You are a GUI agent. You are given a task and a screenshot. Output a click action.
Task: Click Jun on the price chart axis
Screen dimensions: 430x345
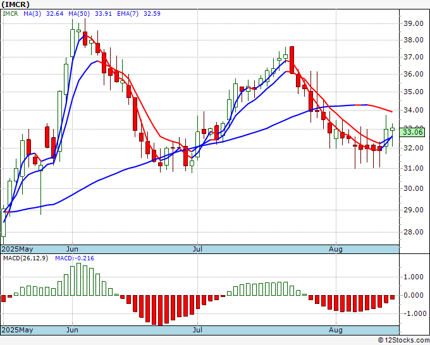(72, 249)
